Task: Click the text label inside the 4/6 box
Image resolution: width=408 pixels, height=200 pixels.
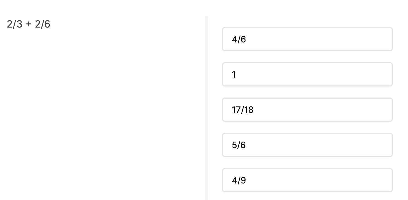Action: (239, 39)
